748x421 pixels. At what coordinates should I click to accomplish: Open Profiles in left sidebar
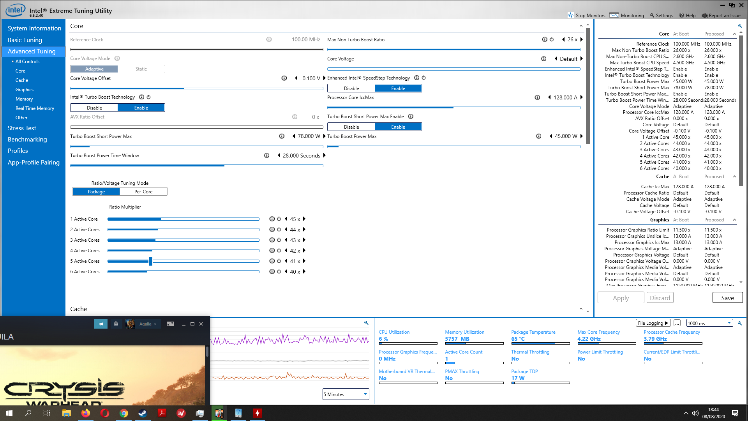point(18,150)
